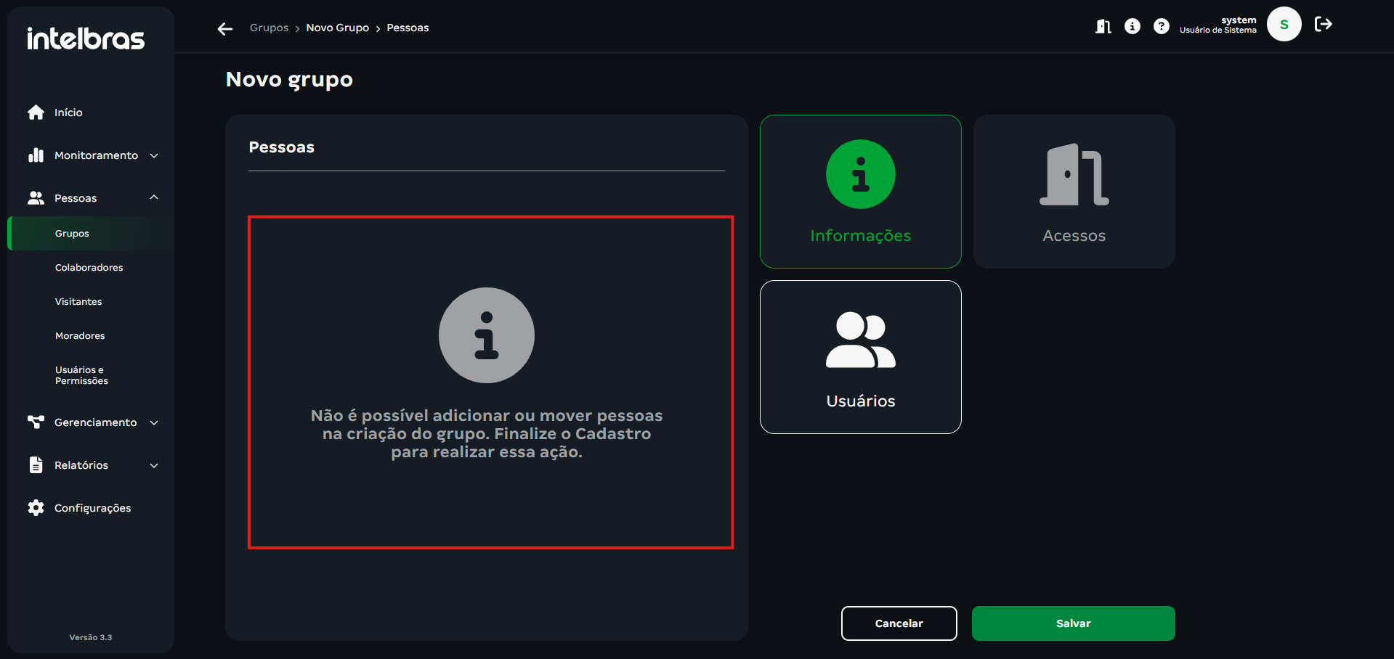Open Configurações in the sidebar
Viewport: 1394px width, 659px height.
pyautogui.click(x=92, y=508)
